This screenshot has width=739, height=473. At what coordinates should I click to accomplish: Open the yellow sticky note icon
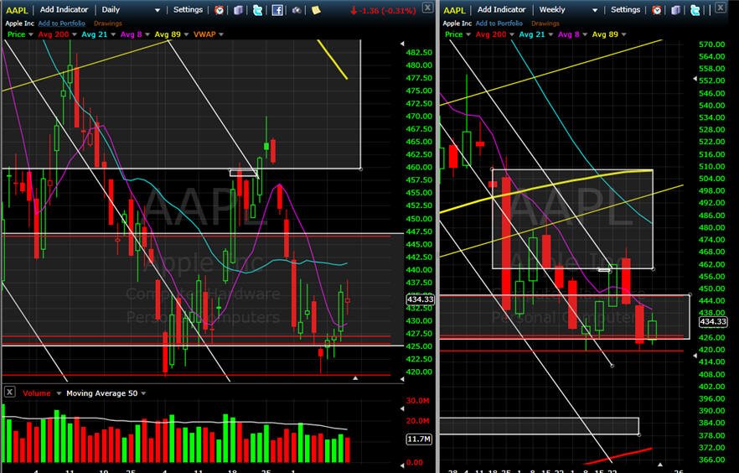coord(316,10)
